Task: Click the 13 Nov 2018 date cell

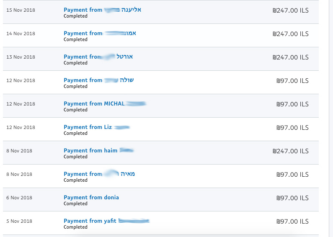Action: (x=21, y=57)
